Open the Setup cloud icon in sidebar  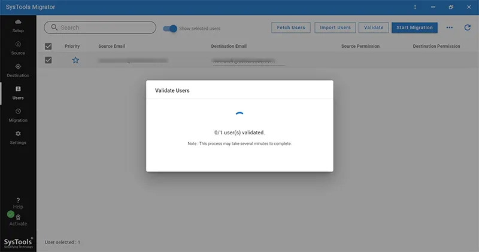[18, 22]
